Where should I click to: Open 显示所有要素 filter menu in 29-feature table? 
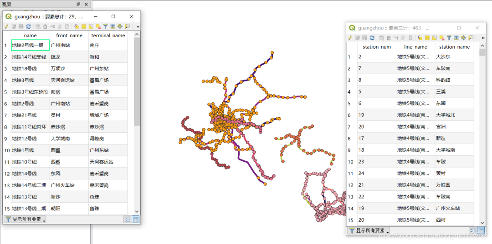click(x=25, y=219)
